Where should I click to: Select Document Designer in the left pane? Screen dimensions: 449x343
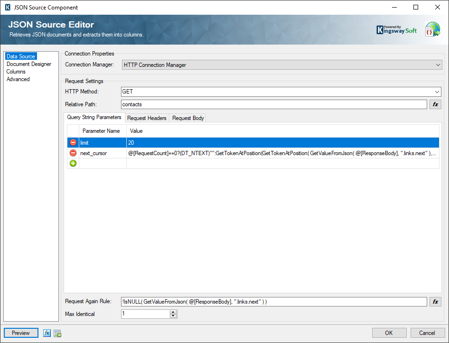tap(29, 64)
